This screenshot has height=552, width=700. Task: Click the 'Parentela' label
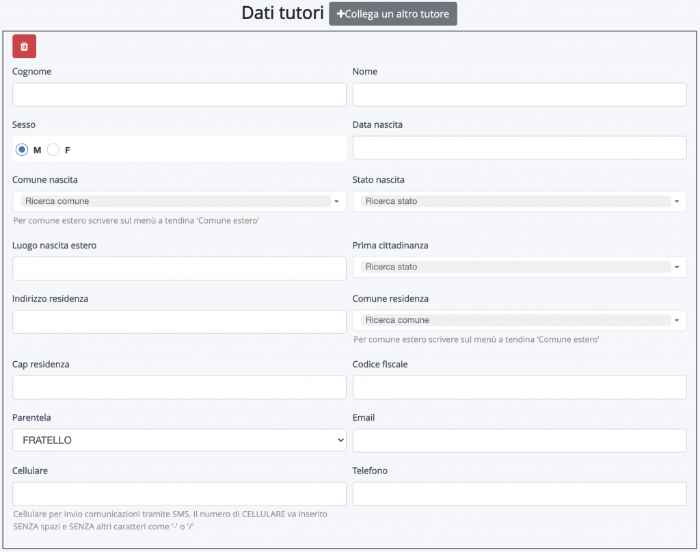click(x=31, y=417)
